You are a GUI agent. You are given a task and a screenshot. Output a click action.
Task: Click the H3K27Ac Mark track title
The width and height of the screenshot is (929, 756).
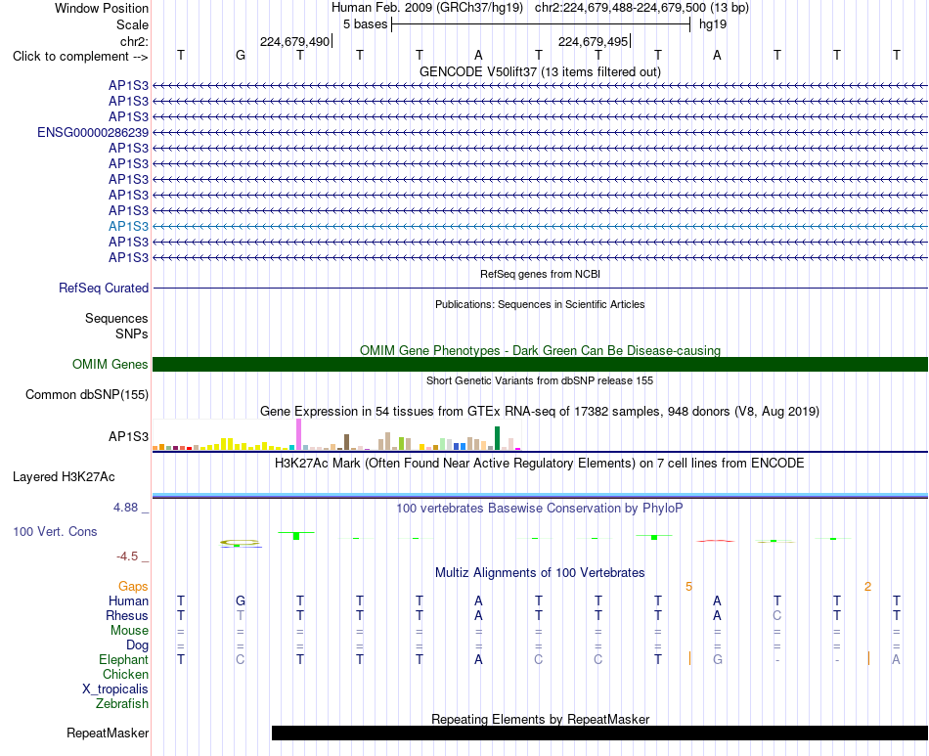(x=540, y=464)
